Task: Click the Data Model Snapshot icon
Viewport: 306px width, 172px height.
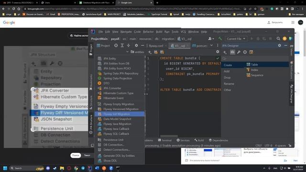Action: pyautogui.click(x=99, y=119)
